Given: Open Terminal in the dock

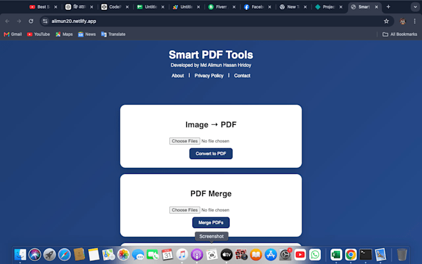Looking at the screenshot, I should pos(366,255).
